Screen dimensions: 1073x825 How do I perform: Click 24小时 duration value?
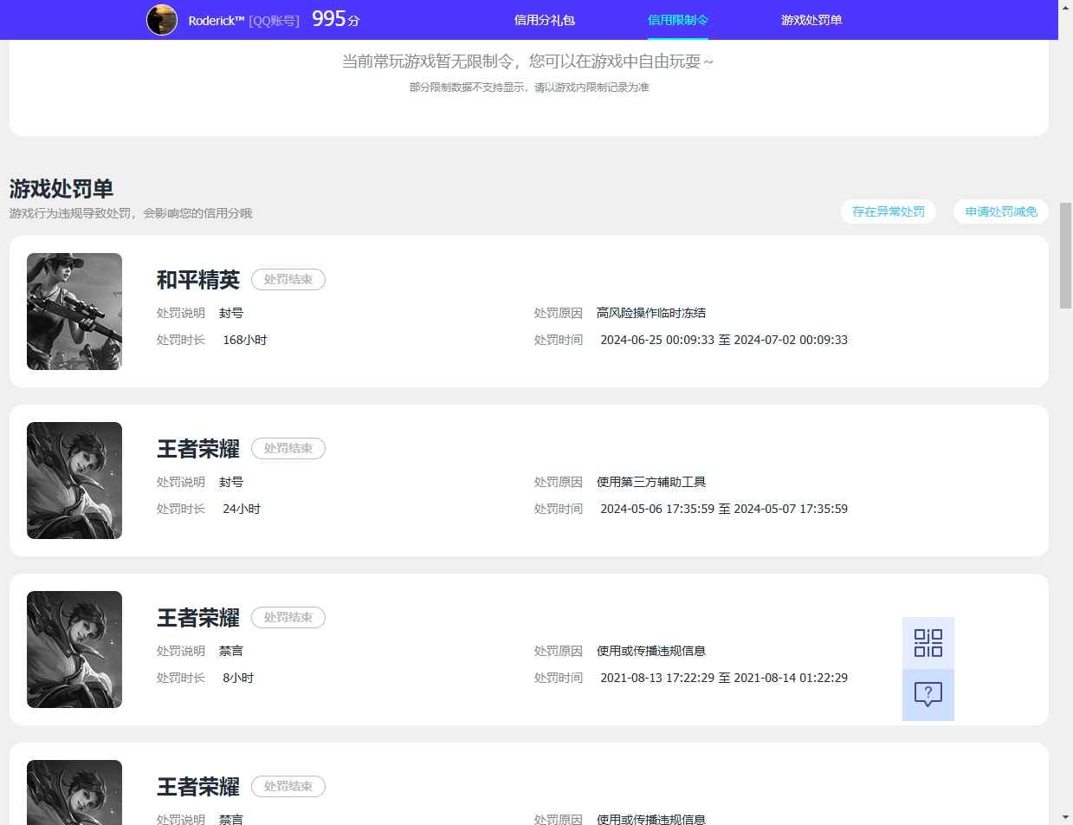pyautogui.click(x=242, y=509)
